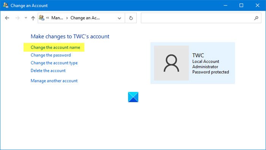Open 'Change the account name' link
This screenshot has height=150, width=266.
point(55,47)
